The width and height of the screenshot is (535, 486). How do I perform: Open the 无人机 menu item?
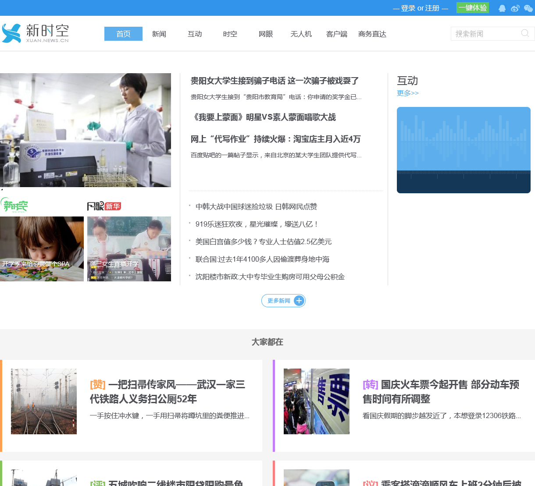301,34
